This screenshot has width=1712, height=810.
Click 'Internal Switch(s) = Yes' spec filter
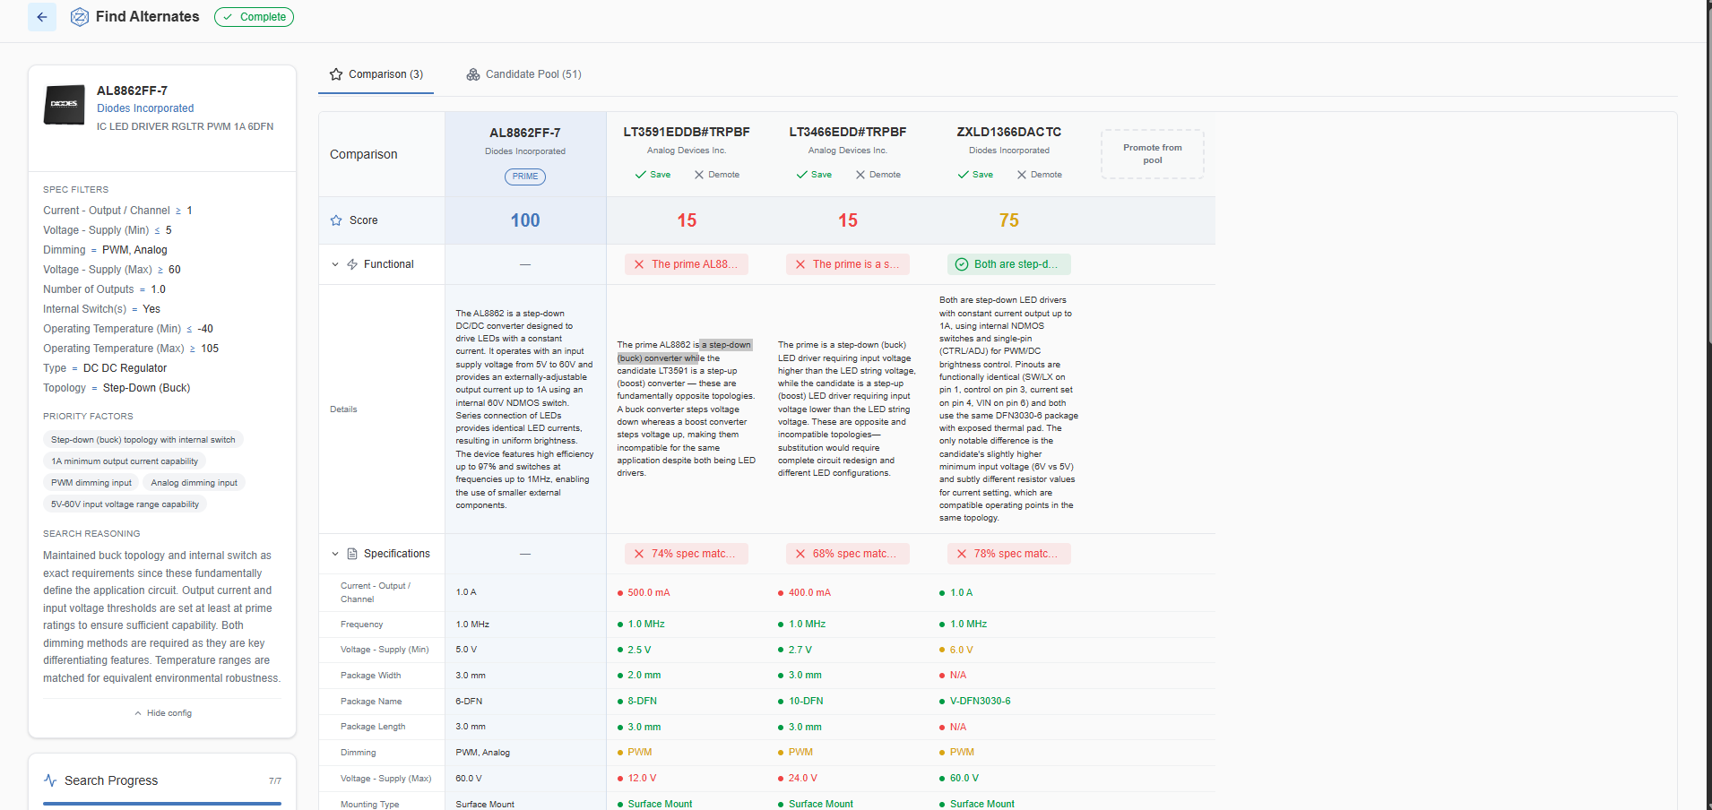(x=101, y=309)
